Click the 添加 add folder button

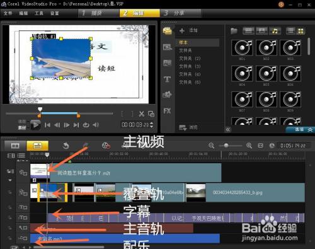(x=188, y=31)
